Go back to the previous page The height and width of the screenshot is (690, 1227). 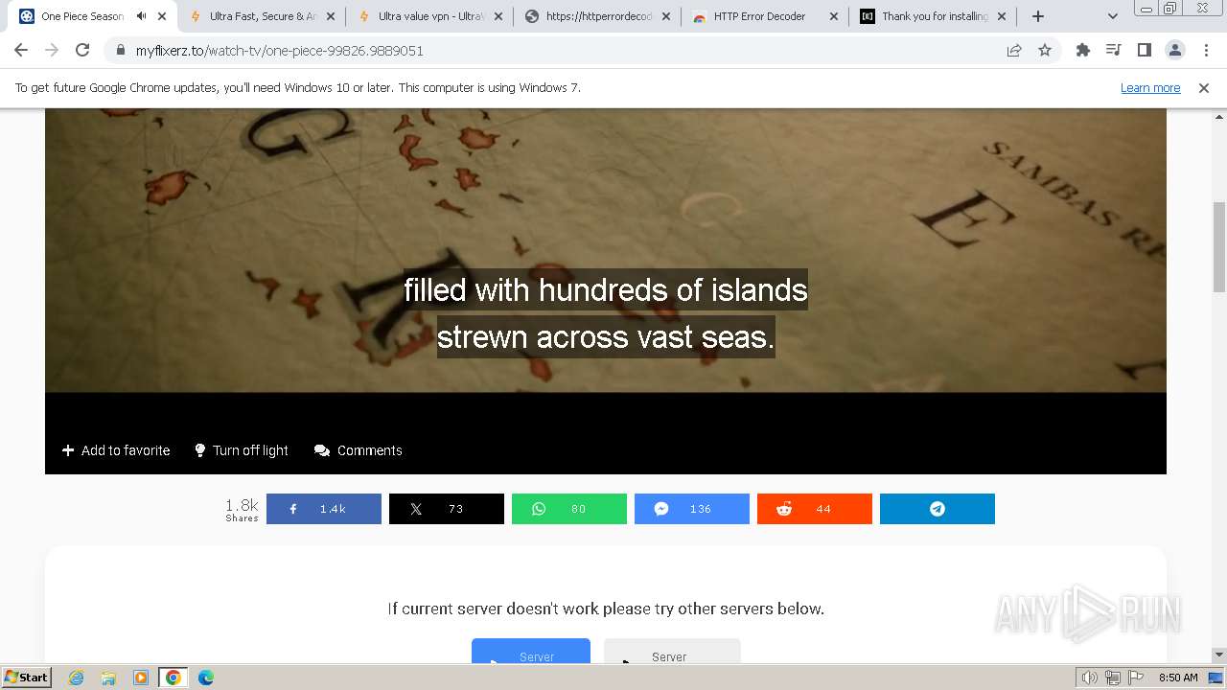[x=21, y=51]
